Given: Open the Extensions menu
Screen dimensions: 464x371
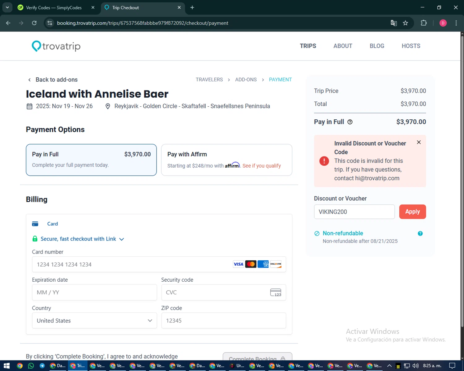Looking at the screenshot, I should click(x=424, y=23).
